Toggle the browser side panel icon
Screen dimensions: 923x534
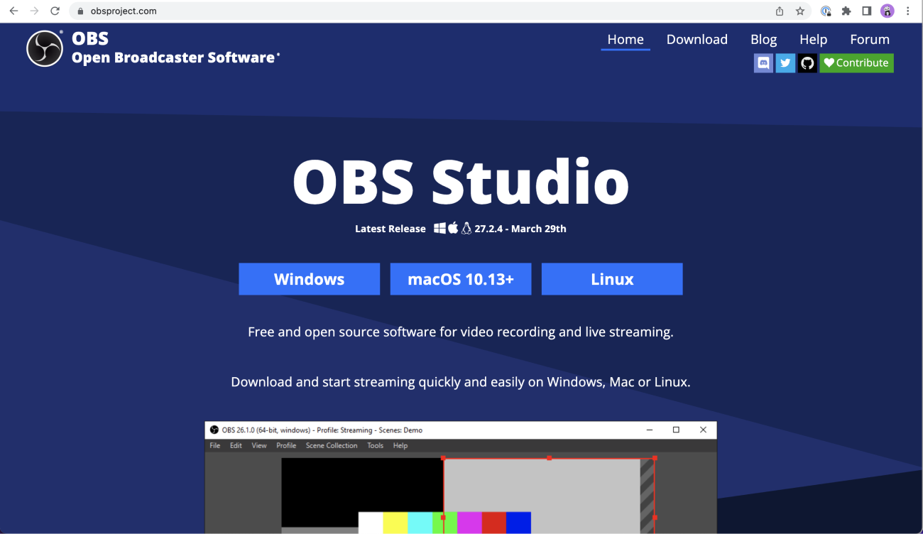click(866, 11)
